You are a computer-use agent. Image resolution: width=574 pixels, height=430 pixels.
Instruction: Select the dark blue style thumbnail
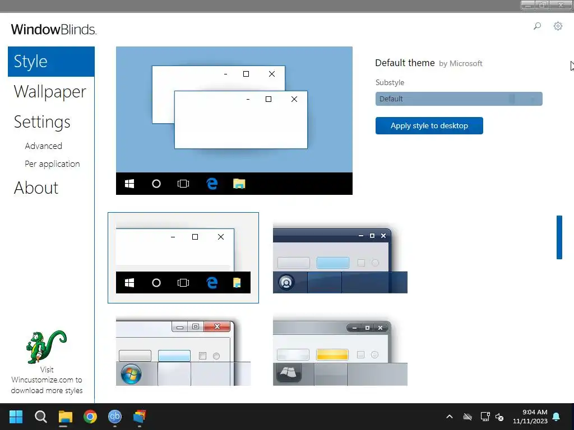point(340,258)
